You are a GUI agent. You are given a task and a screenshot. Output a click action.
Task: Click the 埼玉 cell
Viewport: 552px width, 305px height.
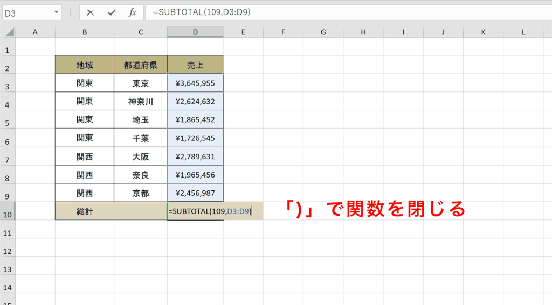click(141, 120)
